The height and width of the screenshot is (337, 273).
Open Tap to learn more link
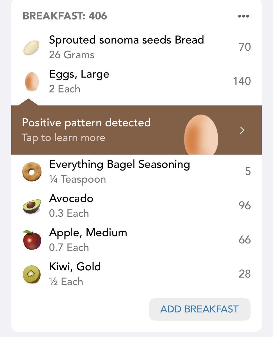(63, 138)
